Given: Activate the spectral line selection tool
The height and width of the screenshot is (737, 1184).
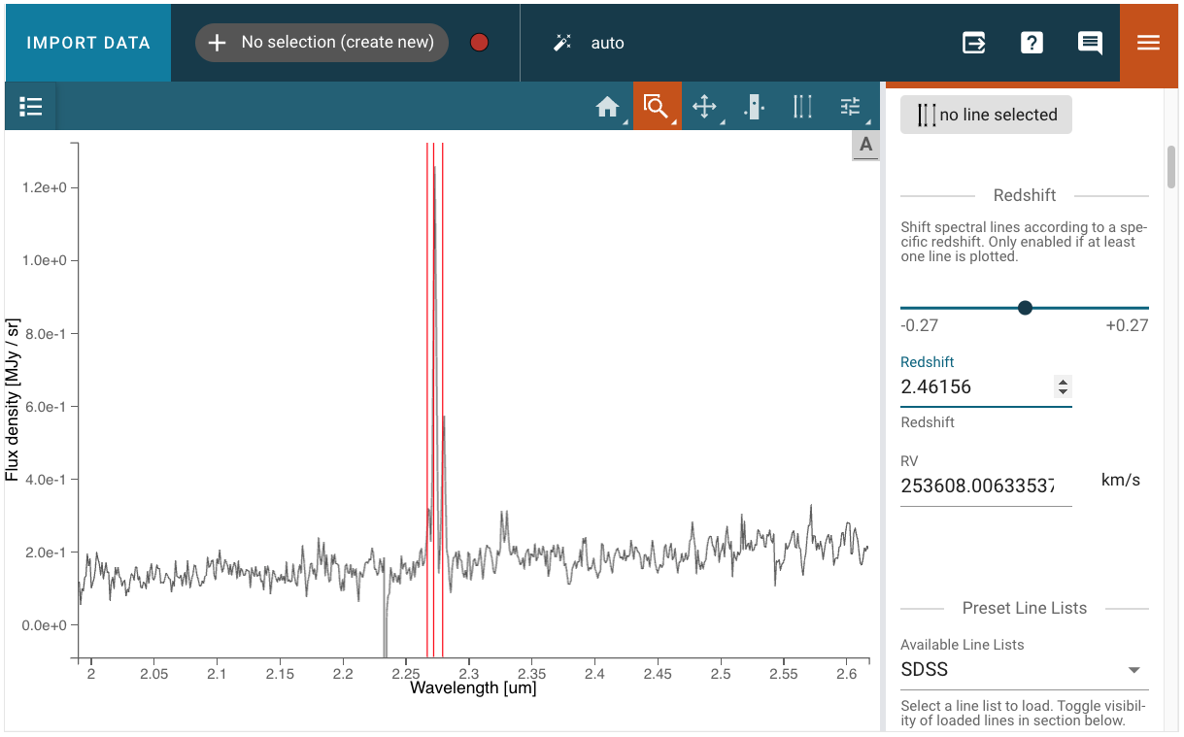Looking at the screenshot, I should click(802, 107).
